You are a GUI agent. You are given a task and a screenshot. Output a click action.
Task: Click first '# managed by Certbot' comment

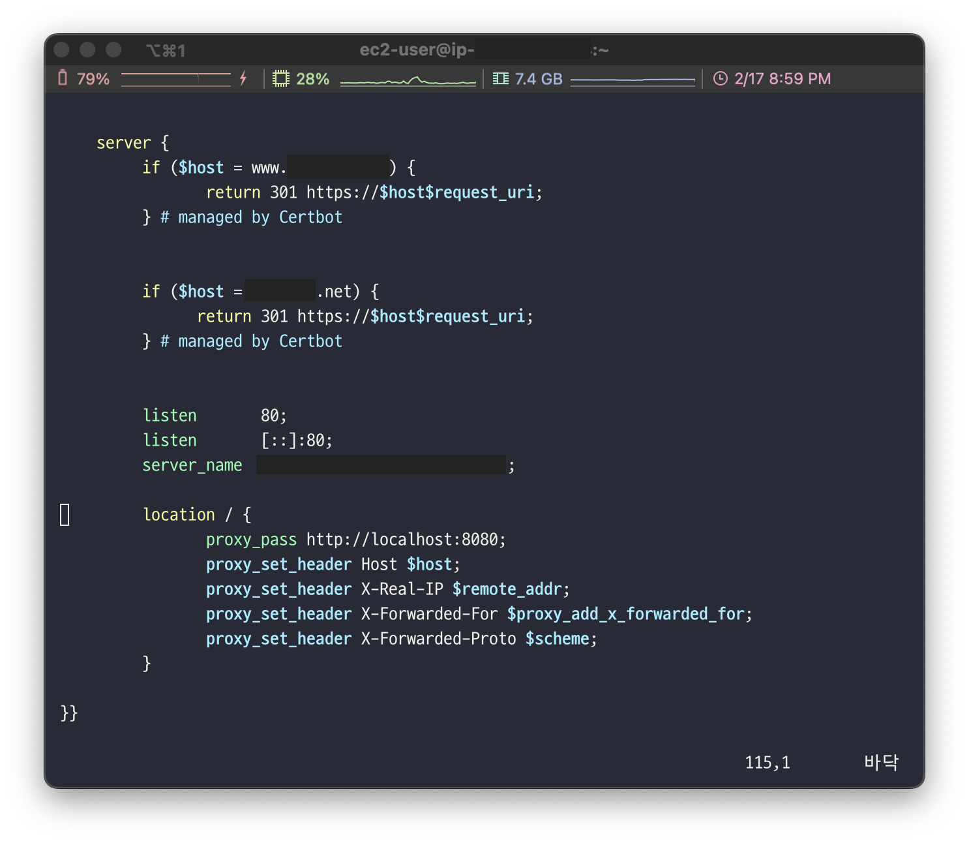click(251, 217)
